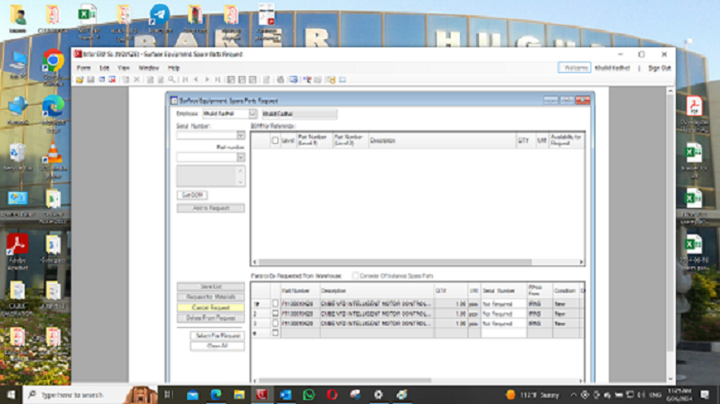Enable Consider Offbalance Spare Parts checkbox
Screen dimensions: 720x404
(355, 276)
